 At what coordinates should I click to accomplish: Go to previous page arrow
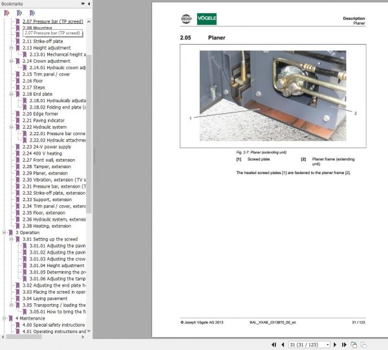[283, 345]
